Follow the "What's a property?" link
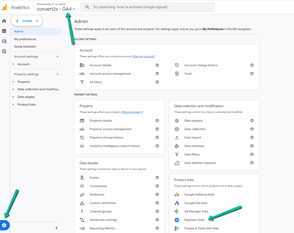The image size is (294, 233). click(x=132, y=112)
